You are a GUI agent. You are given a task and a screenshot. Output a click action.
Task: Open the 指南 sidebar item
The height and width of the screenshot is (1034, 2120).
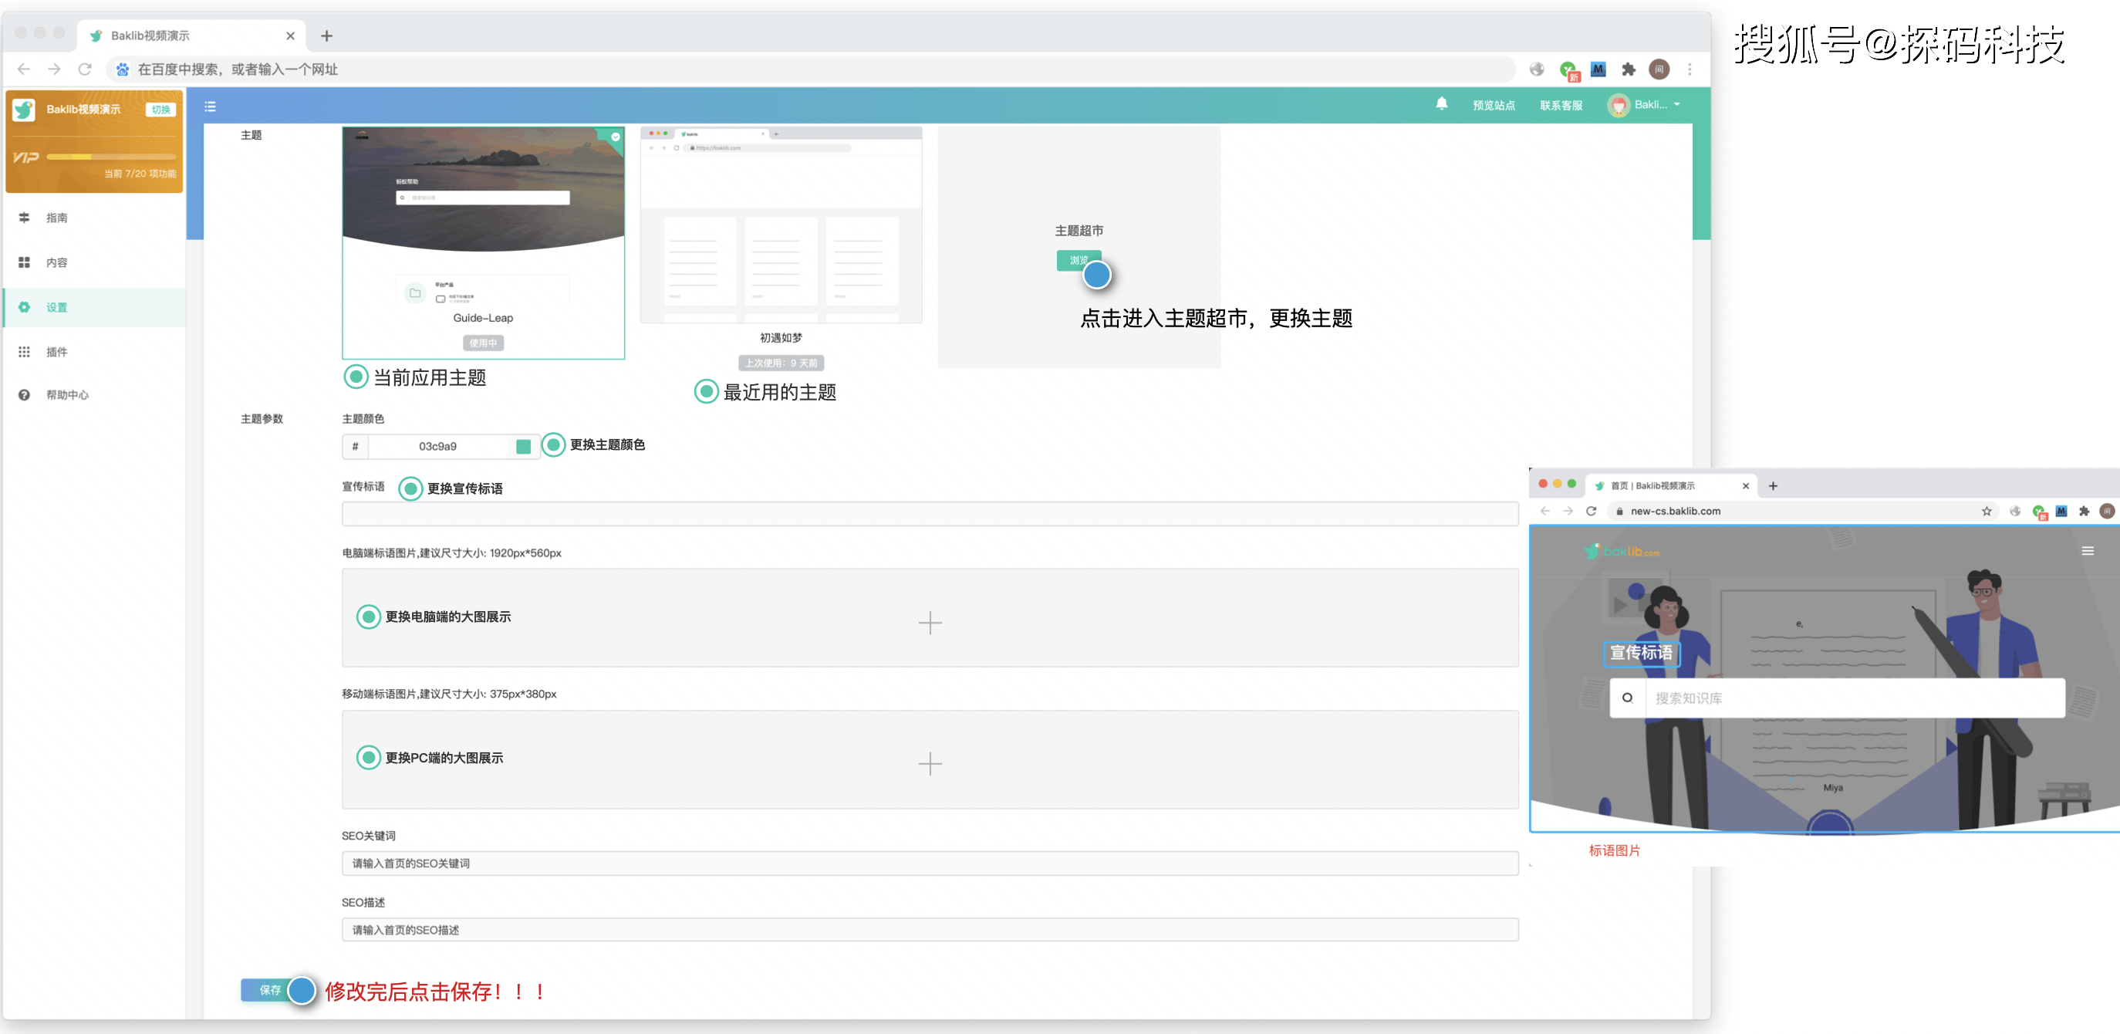point(95,218)
